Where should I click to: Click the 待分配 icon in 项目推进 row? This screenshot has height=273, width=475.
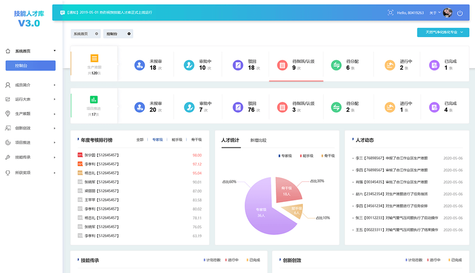click(336, 107)
